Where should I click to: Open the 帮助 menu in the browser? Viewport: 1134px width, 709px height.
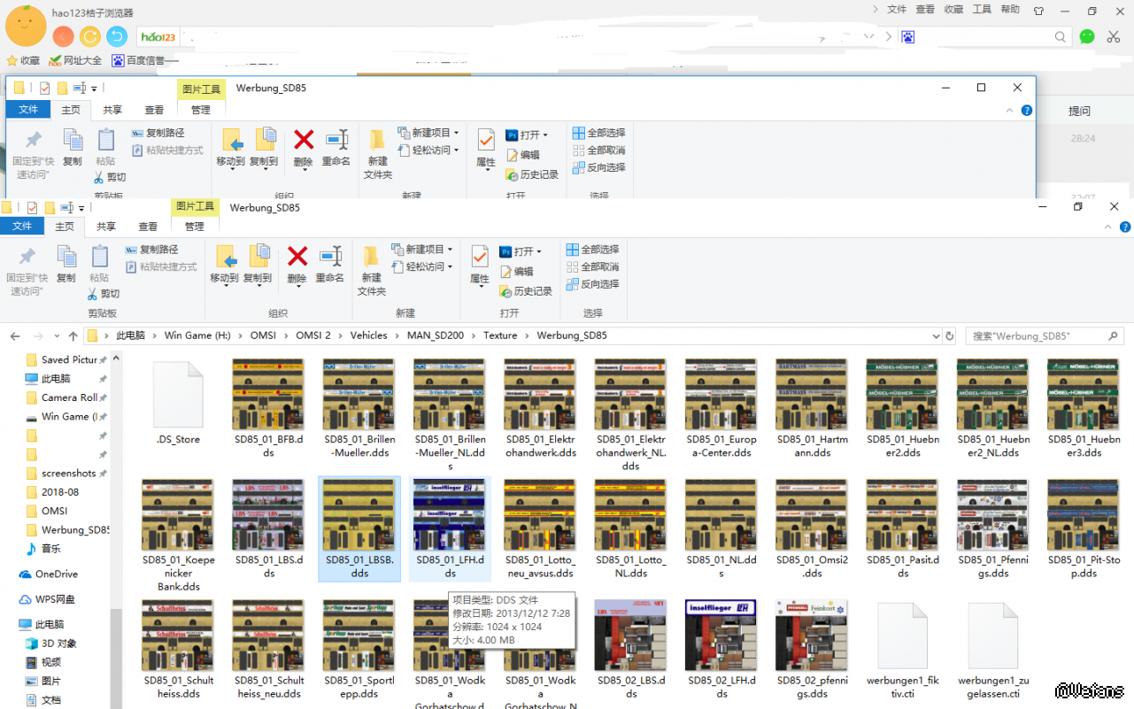[1010, 10]
